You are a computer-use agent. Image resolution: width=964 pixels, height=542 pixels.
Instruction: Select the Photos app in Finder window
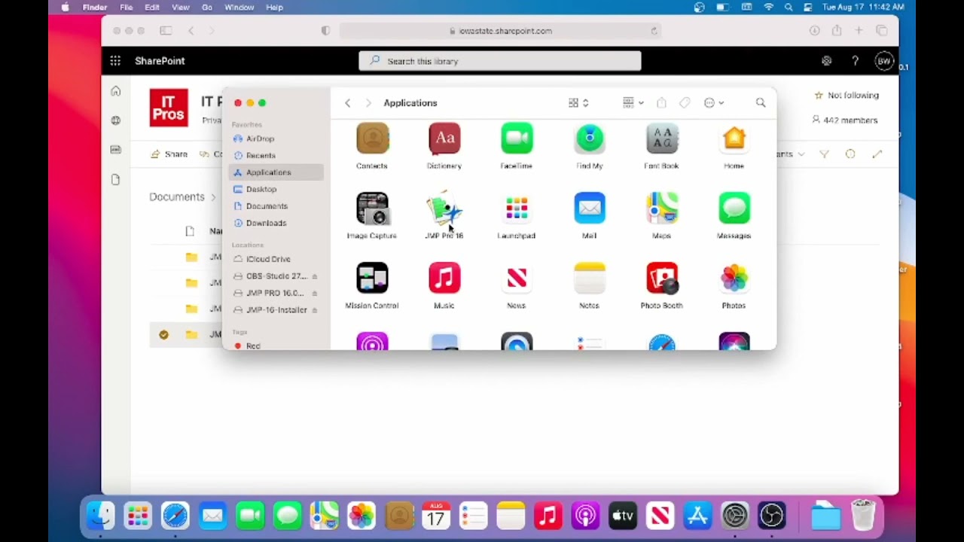pos(734,279)
